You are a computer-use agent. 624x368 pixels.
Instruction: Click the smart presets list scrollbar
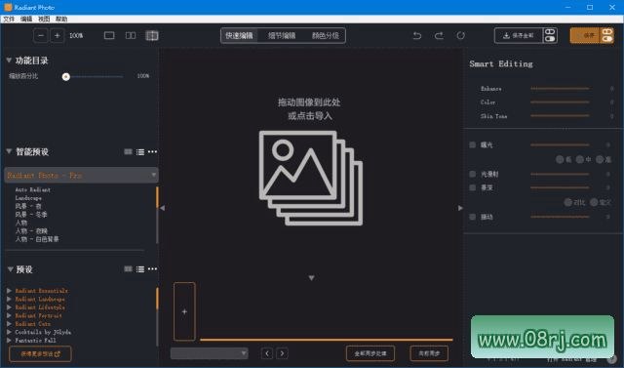pos(157,215)
